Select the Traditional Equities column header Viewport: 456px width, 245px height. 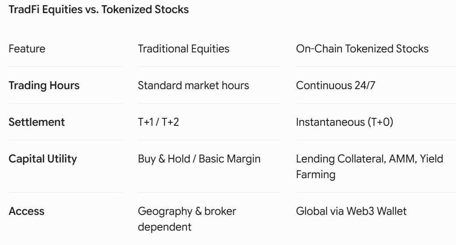pos(183,49)
